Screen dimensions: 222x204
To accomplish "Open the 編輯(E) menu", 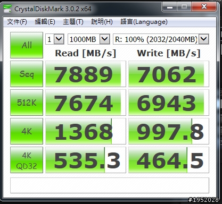I will (45, 22).
